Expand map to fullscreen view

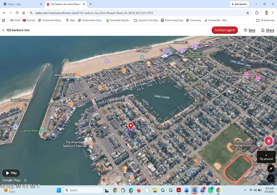pyautogui.click(x=271, y=178)
